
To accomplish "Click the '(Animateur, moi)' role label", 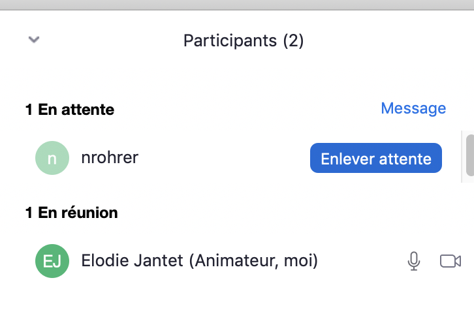I will click(x=254, y=261).
